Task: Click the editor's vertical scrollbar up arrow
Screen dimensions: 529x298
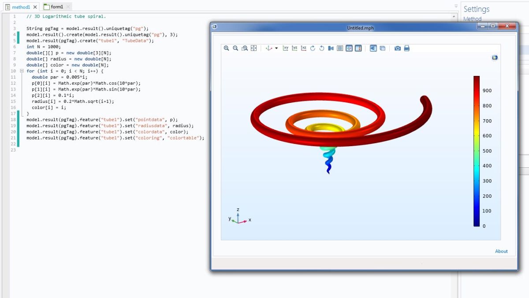Action: [x=454, y=16]
